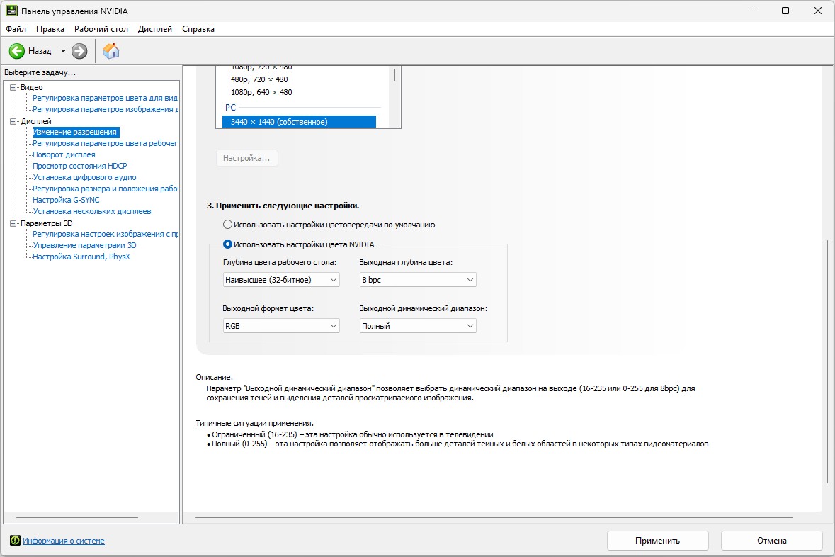Click the Применить button
The image size is (835, 557).
(x=657, y=541)
